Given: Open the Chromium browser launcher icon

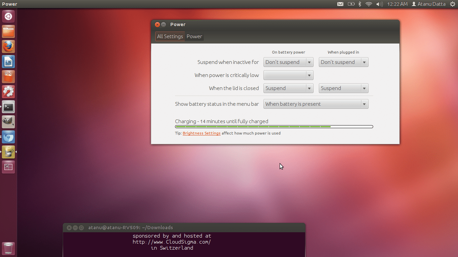Looking at the screenshot, I should coord(8,137).
